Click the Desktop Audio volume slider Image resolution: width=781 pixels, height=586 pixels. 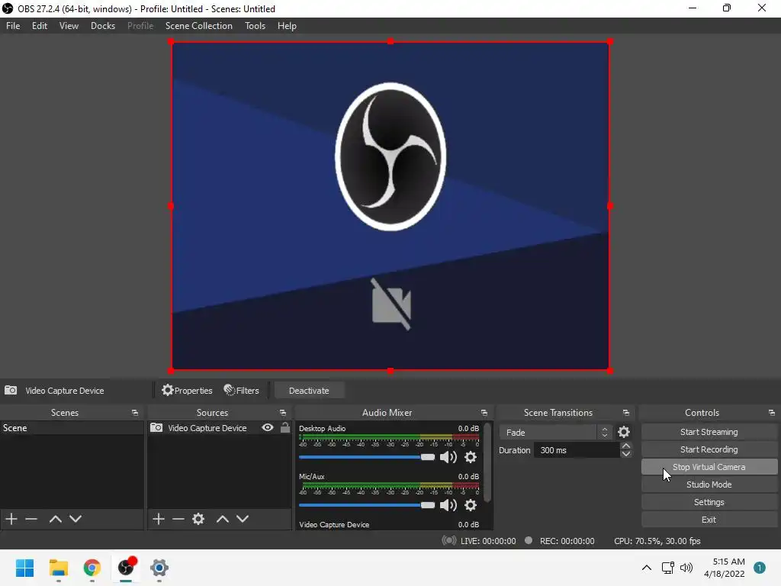pyautogui.click(x=367, y=457)
